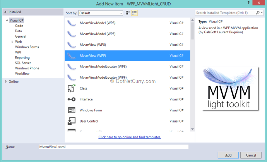Click the MVVM light toolkit preview image
Image resolution: width=267 pixels, height=162 pixels.
coord(231,89)
